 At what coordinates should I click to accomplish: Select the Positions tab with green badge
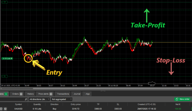pos(4,94)
